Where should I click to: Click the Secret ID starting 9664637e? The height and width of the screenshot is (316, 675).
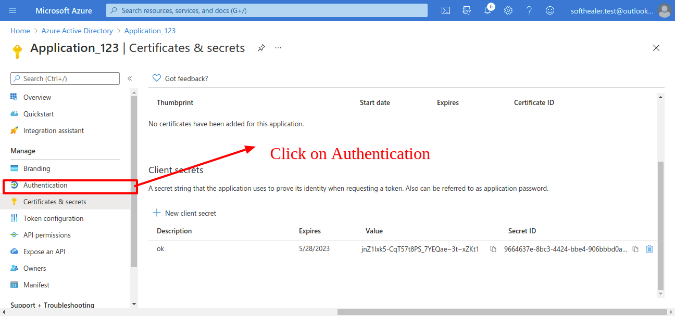(x=566, y=249)
